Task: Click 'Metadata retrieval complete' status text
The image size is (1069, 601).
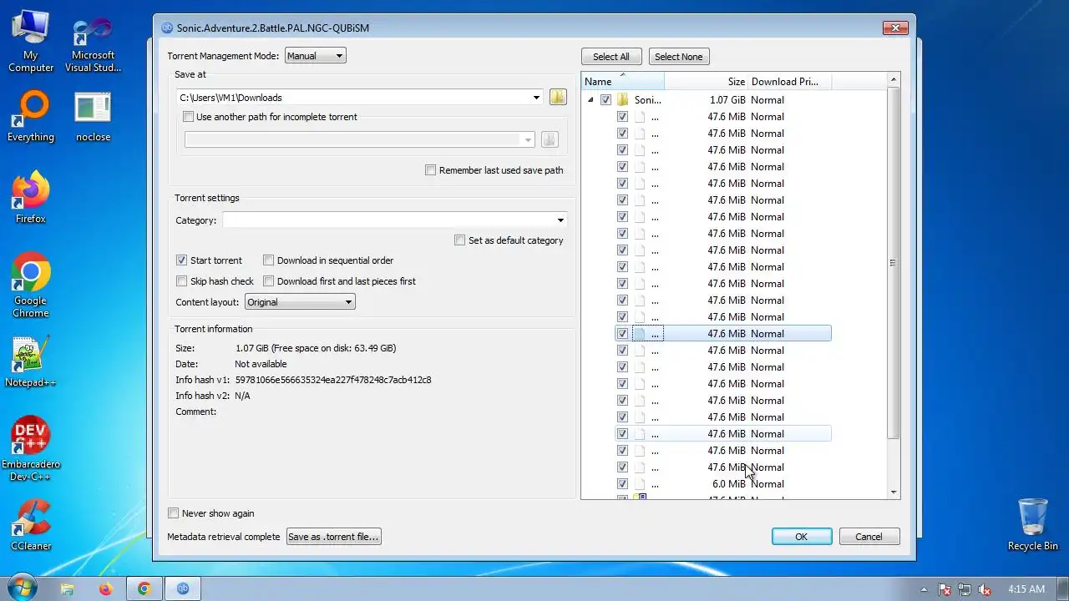Action: [224, 537]
